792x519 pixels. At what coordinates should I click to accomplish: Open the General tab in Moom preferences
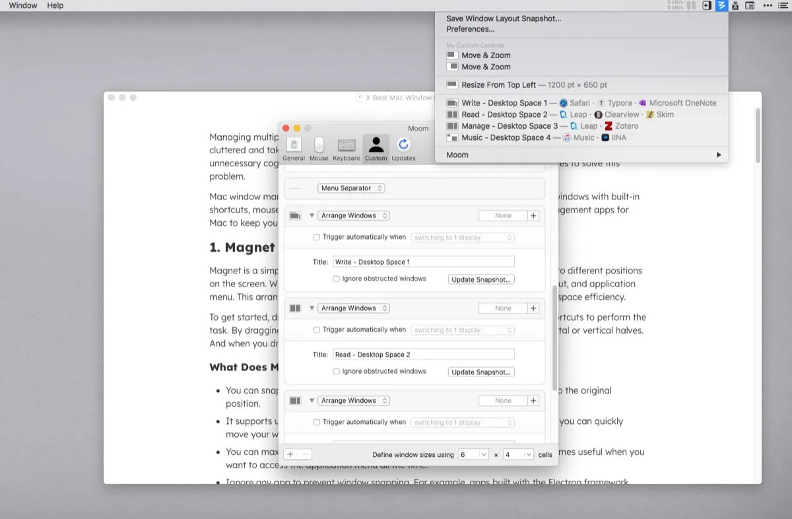[294, 147]
